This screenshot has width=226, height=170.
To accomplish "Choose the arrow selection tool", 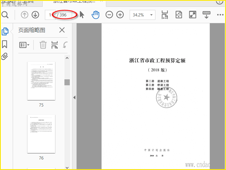I will (x=82, y=15).
